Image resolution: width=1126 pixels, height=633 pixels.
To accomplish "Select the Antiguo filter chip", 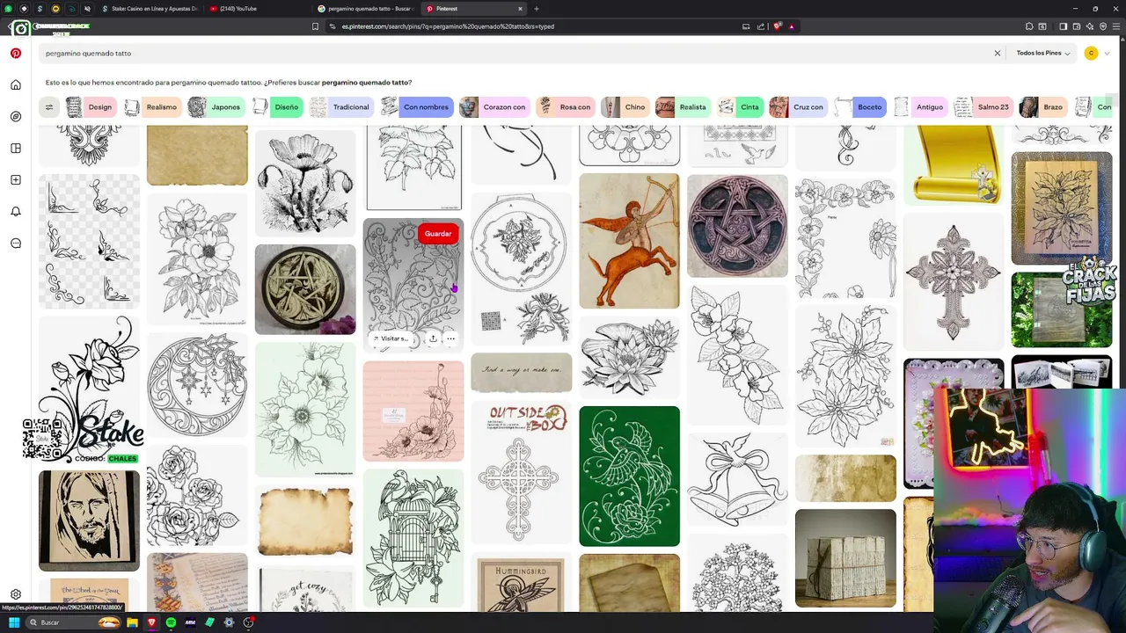I will [919, 107].
